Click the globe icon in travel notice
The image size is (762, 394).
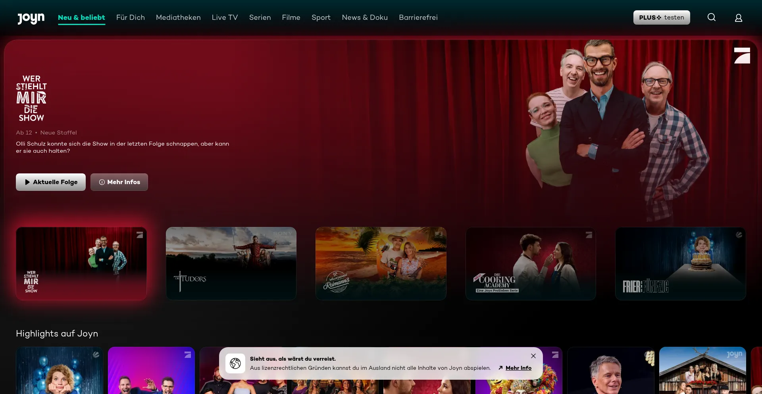tap(235, 363)
